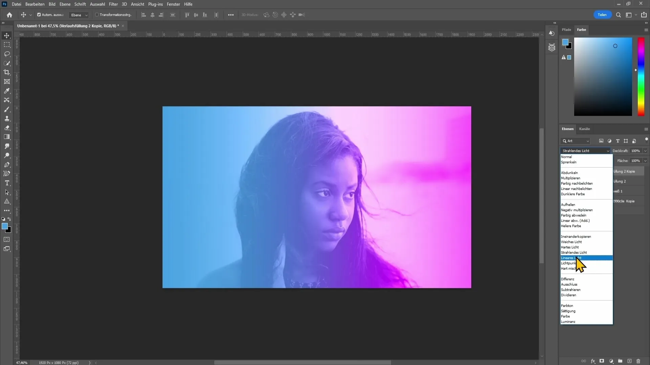Screen dimensions: 650x365
Task: Click the zoom level field 47,46%
Action: click(x=22, y=363)
